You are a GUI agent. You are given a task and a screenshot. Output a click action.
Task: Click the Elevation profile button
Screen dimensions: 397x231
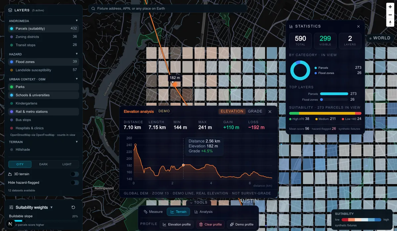pos(177,224)
